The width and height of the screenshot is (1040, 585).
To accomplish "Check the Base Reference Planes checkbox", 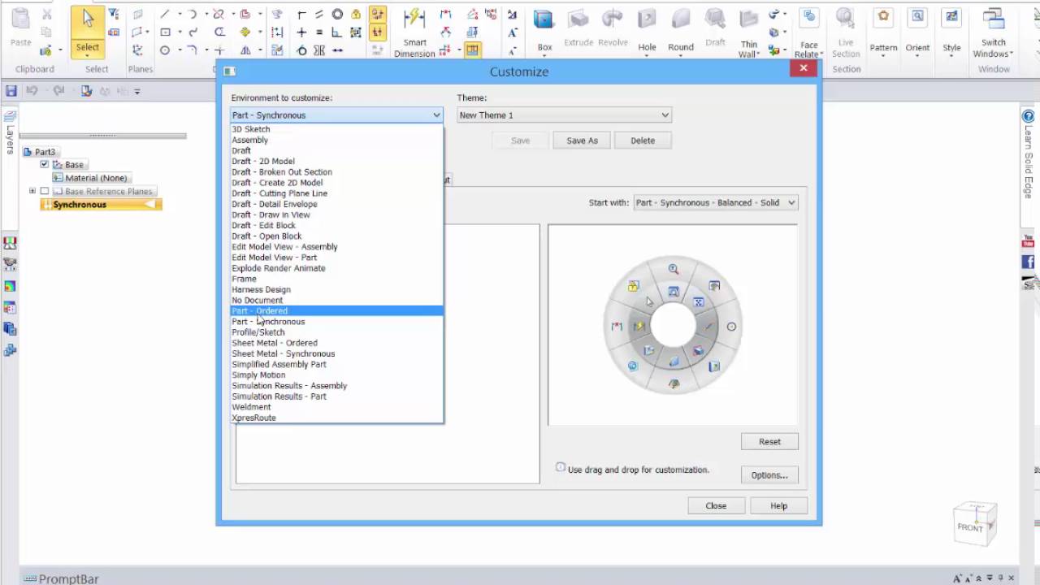I will pos(45,191).
